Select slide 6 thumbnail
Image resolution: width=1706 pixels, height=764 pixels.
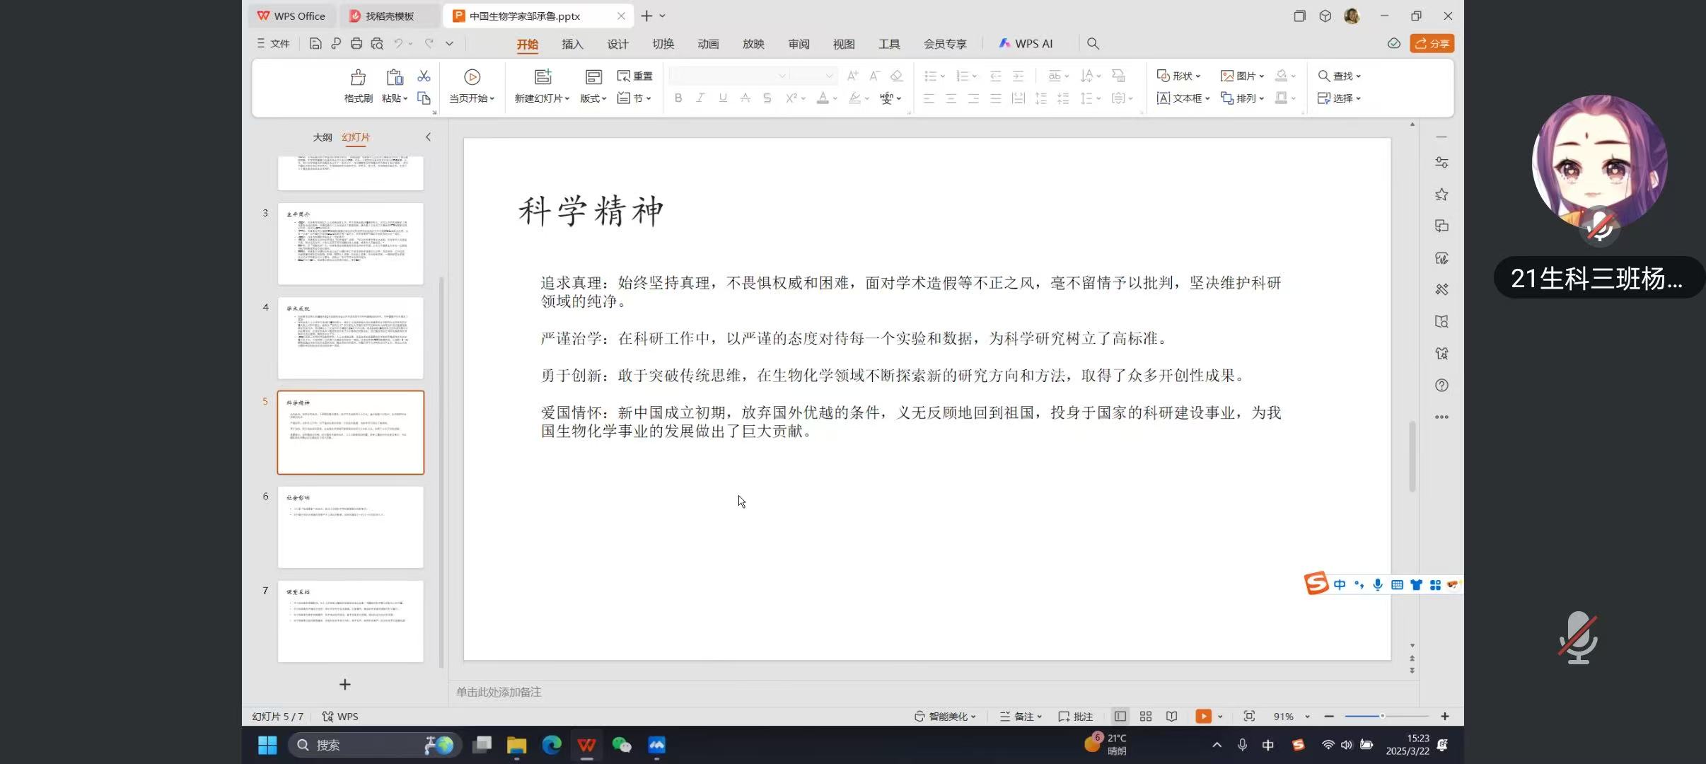click(x=351, y=527)
